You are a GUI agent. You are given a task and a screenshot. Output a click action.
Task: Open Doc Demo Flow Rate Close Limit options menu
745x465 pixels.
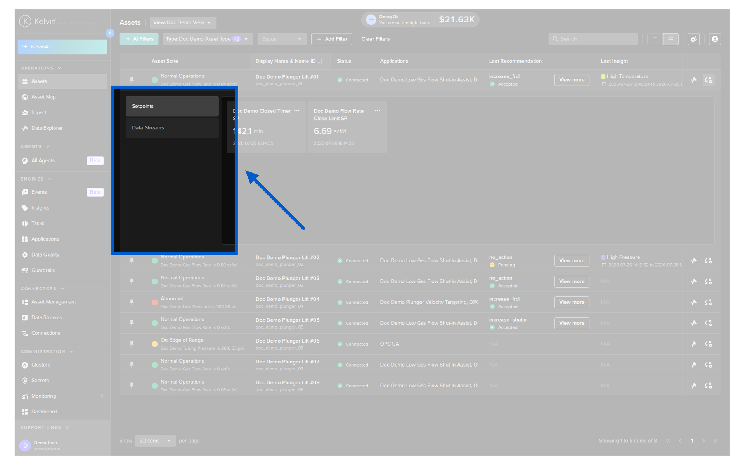point(378,111)
